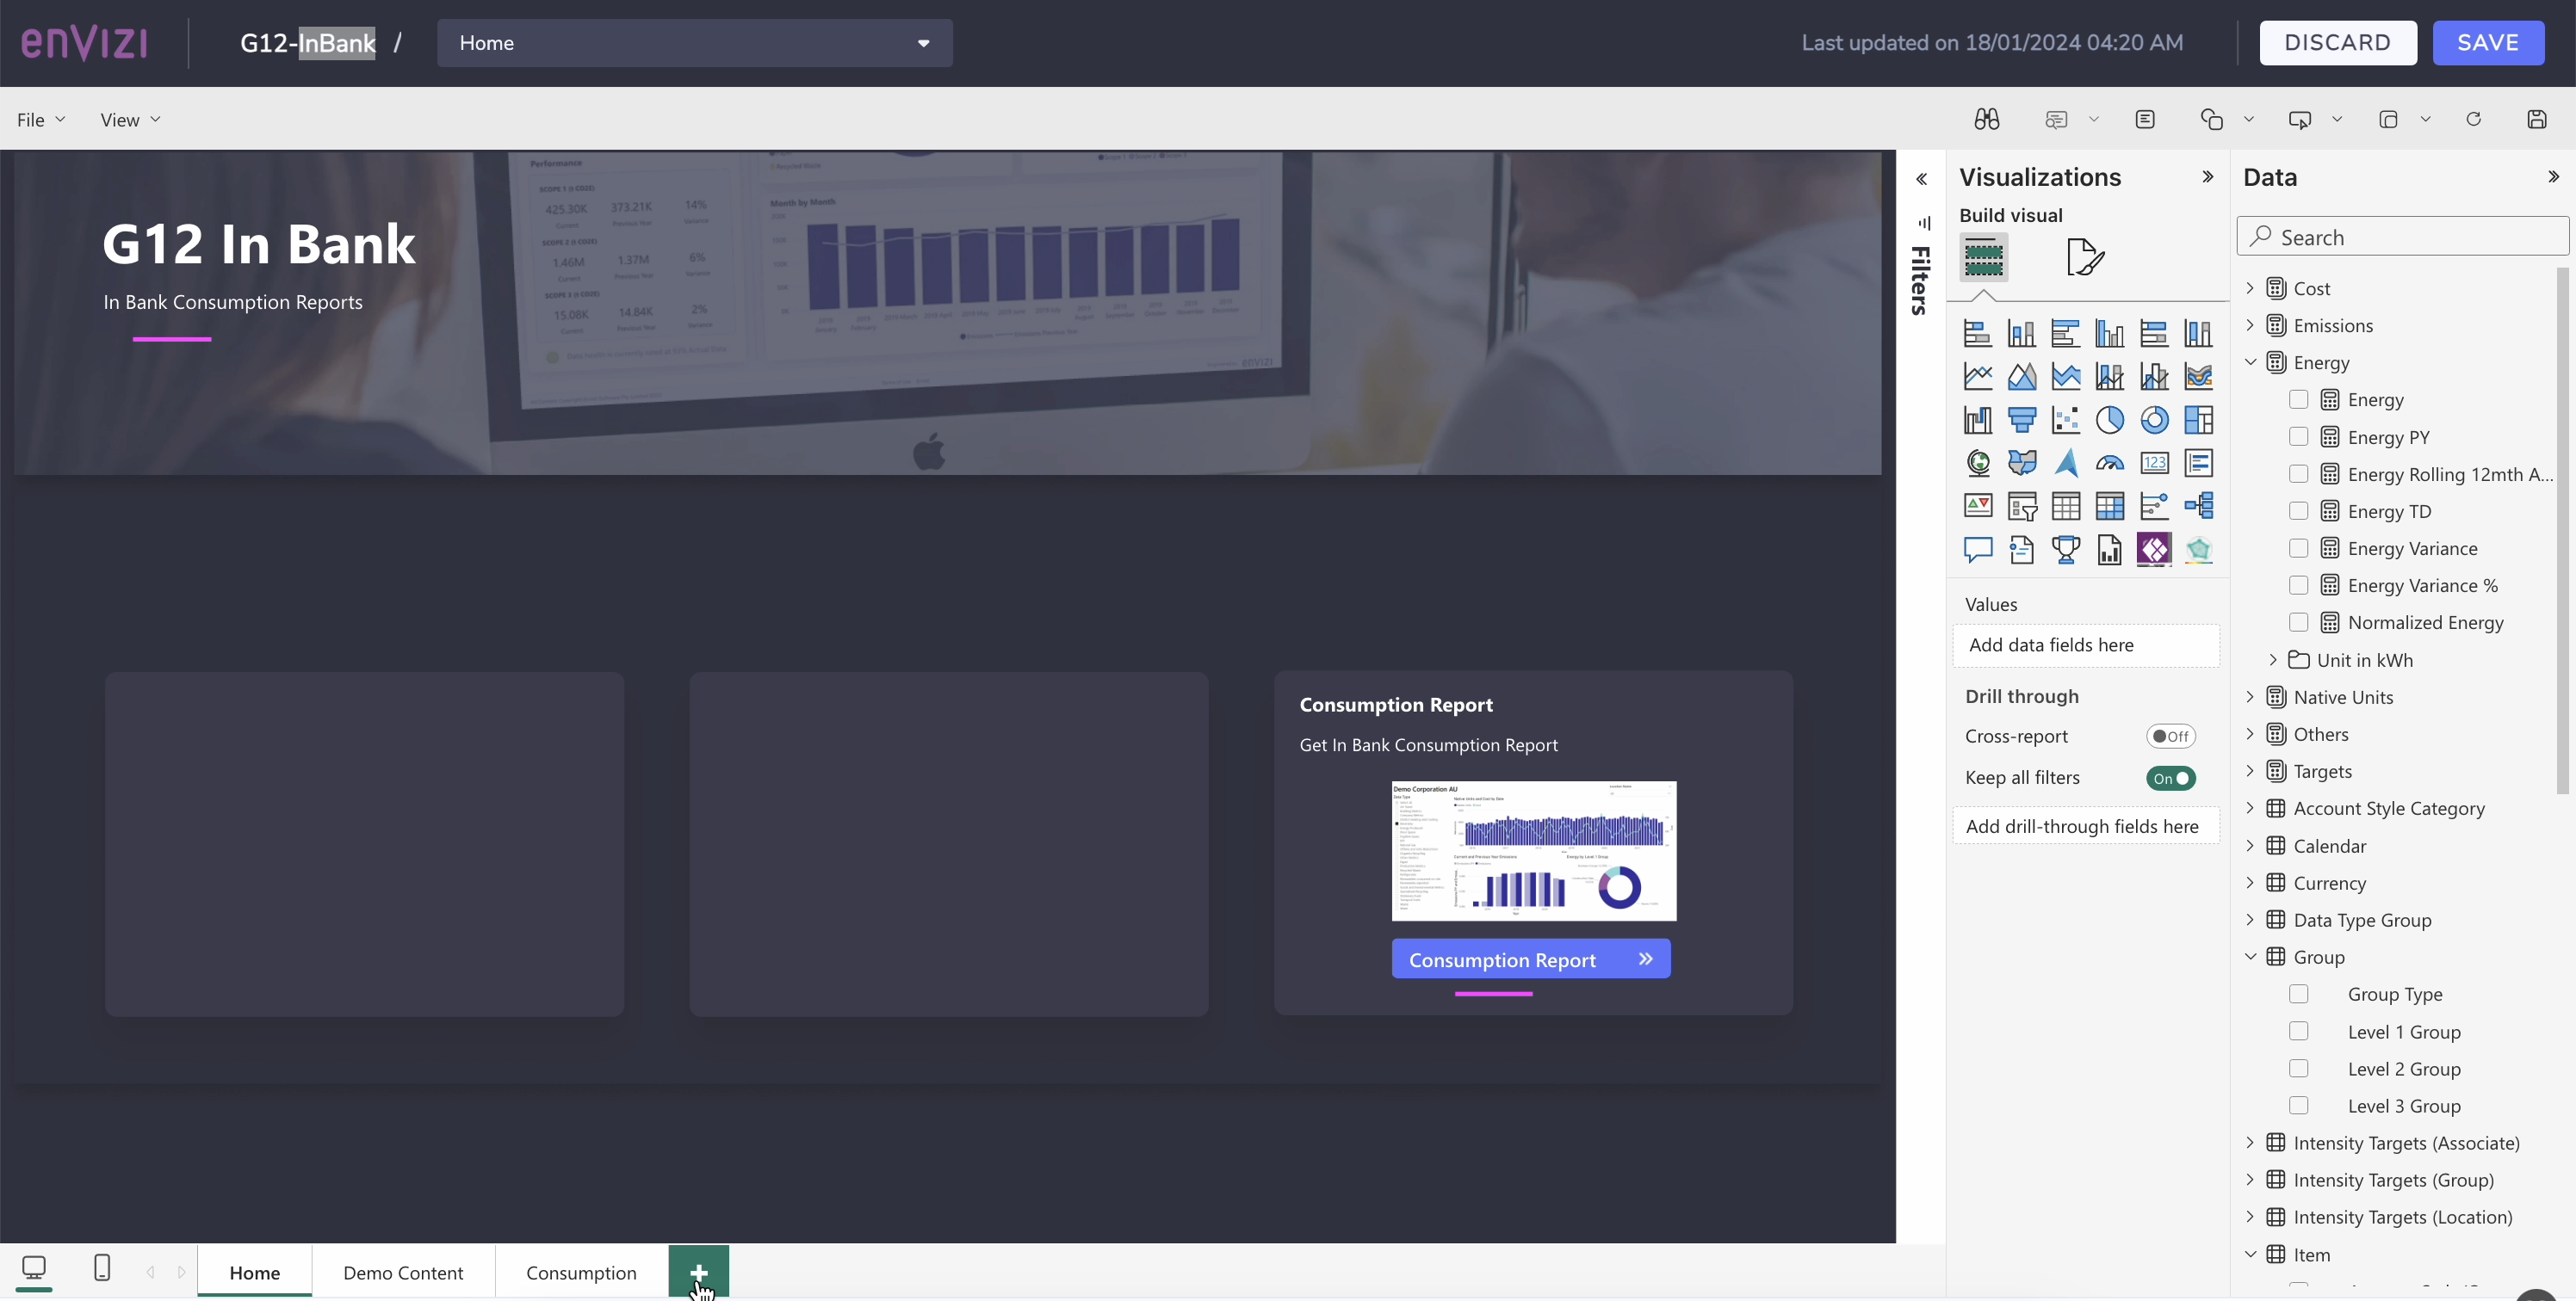Click the binoculars explore icon in toolbar

[1987, 119]
